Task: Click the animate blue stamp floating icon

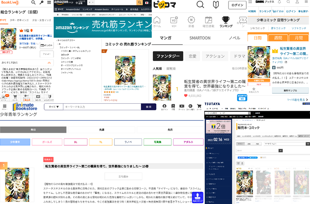Action: click(198, 197)
